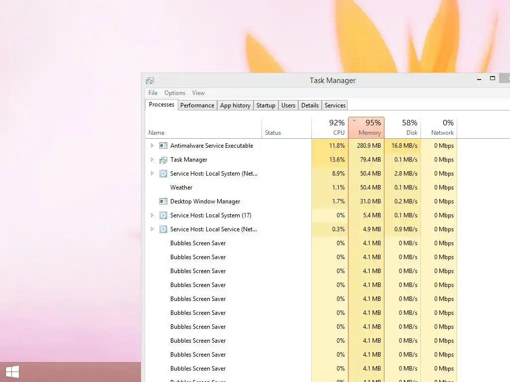Sort processes by Memory column
Screen dimensions: 510x382
click(366, 128)
